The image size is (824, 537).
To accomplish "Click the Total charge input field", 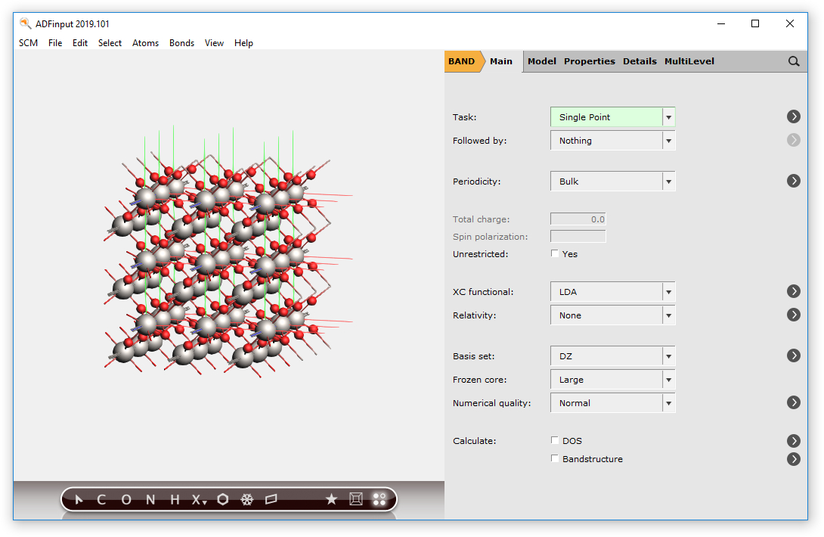I will tap(578, 219).
